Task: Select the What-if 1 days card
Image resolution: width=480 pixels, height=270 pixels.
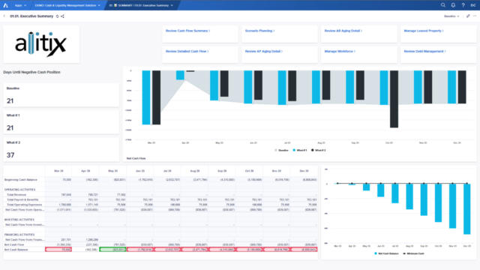Action: 61,121
